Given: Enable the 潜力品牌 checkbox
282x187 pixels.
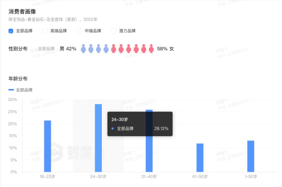Looking at the screenshot, I should 114,31.
